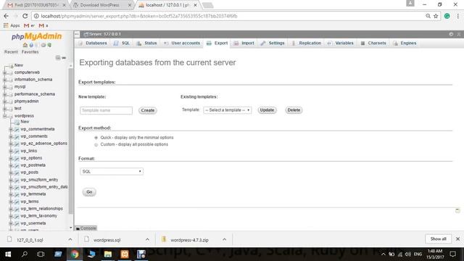Expand the computerweb database
This screenshot has width=464, height=261.
tap(5, 72)
